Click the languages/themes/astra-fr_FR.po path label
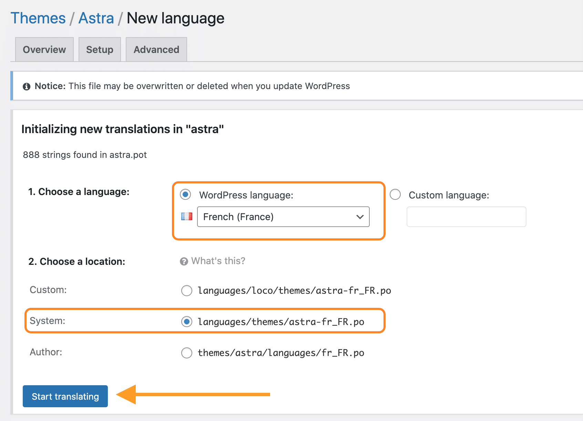Screen dimensions: 583x421 point(281,322)
